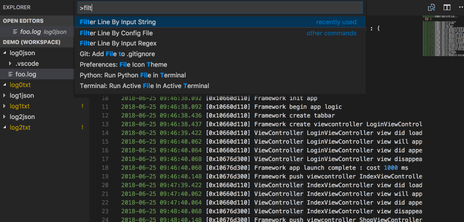Select Filter Line By Input Regex
464x222 pixels.
220,44
